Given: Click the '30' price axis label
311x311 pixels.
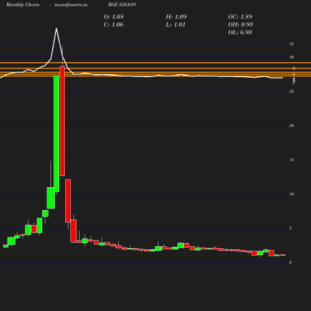Looking at the screenshot, I should (x=291, y=57).
